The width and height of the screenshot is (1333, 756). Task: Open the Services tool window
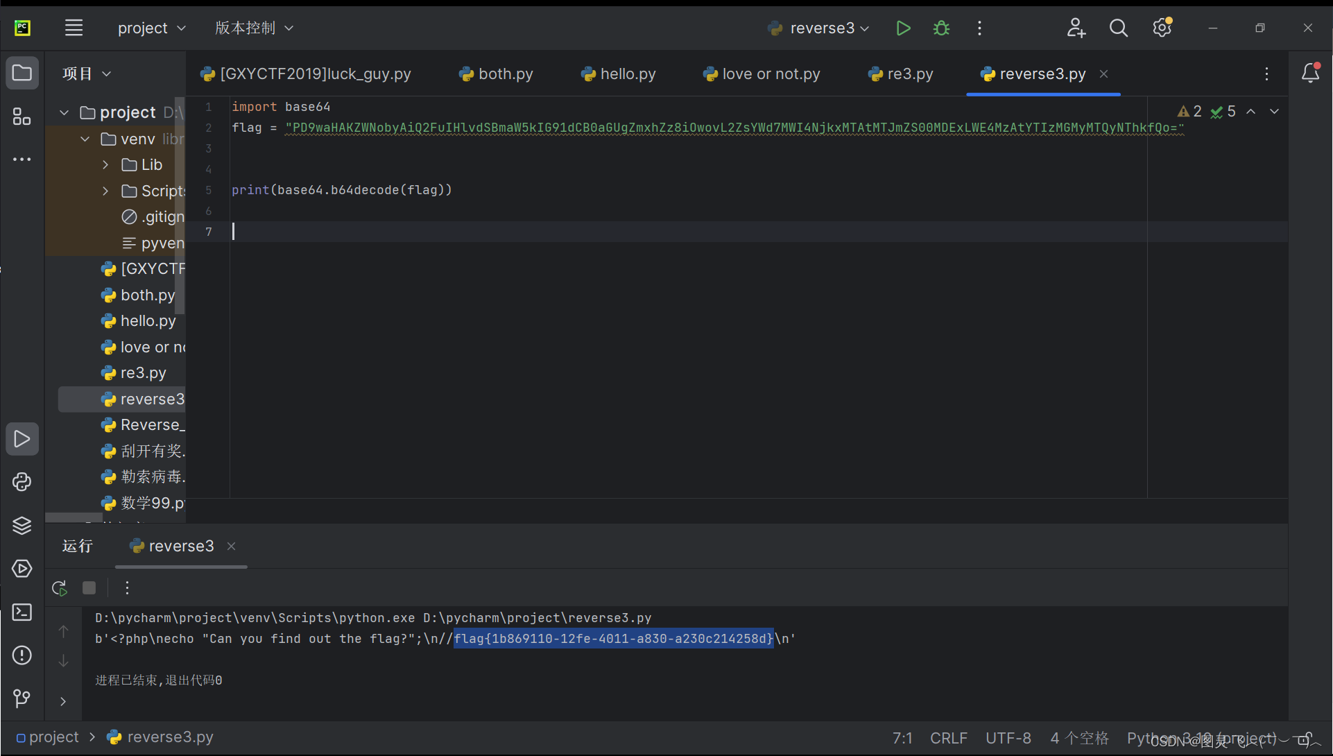22,569
